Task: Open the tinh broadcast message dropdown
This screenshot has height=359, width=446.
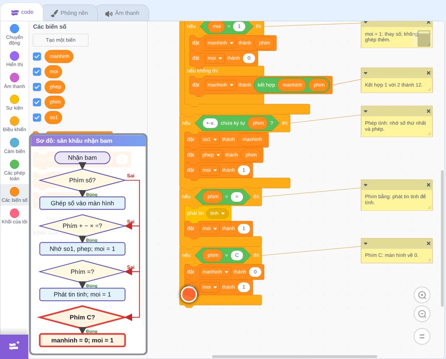Action: coord(218,213)
